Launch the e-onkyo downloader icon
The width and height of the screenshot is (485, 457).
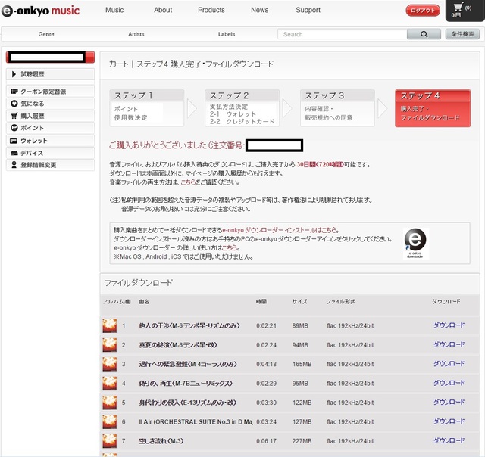pos(415,241)
